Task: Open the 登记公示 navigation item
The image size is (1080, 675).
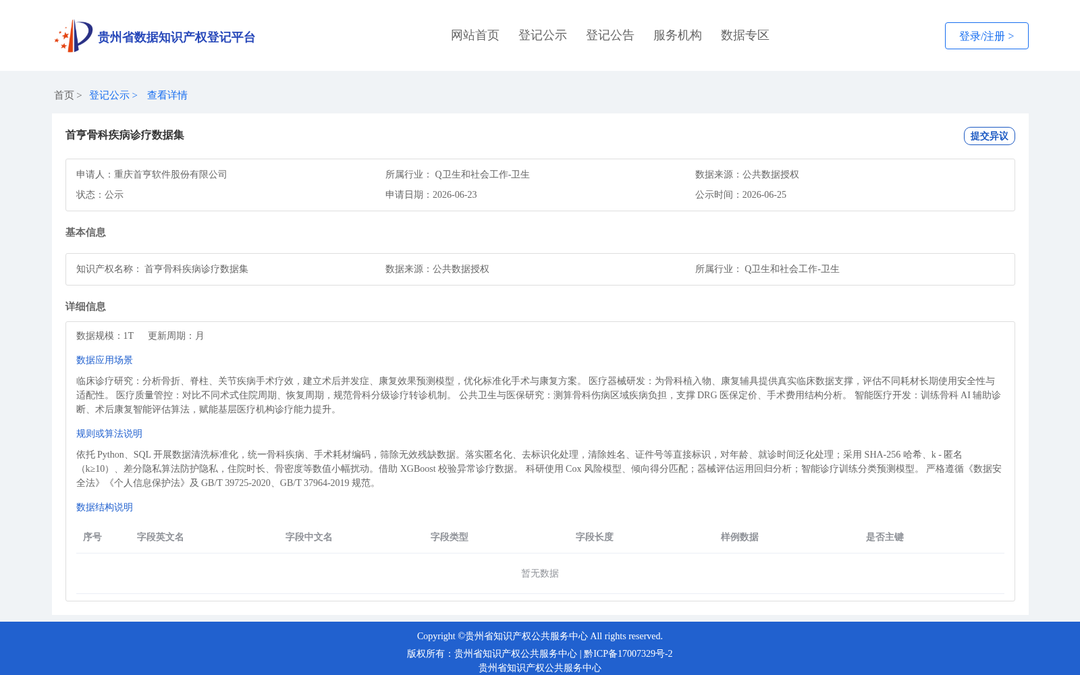Action: click(543, 35)
